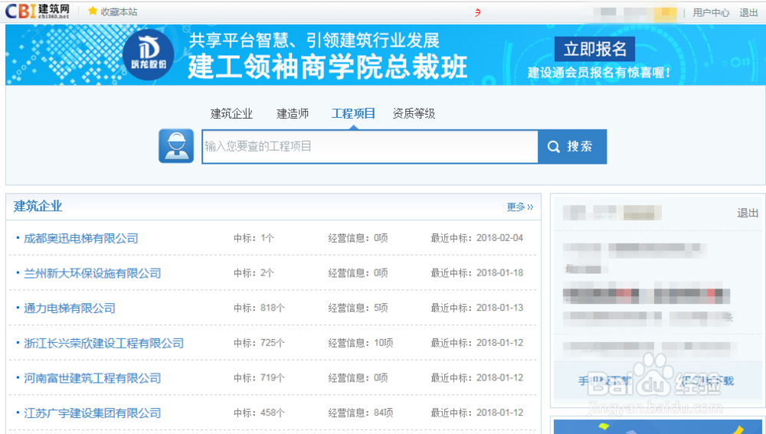
Task: Click 中标：1个 in 成都奥迅 row
Action: point(254,238)
